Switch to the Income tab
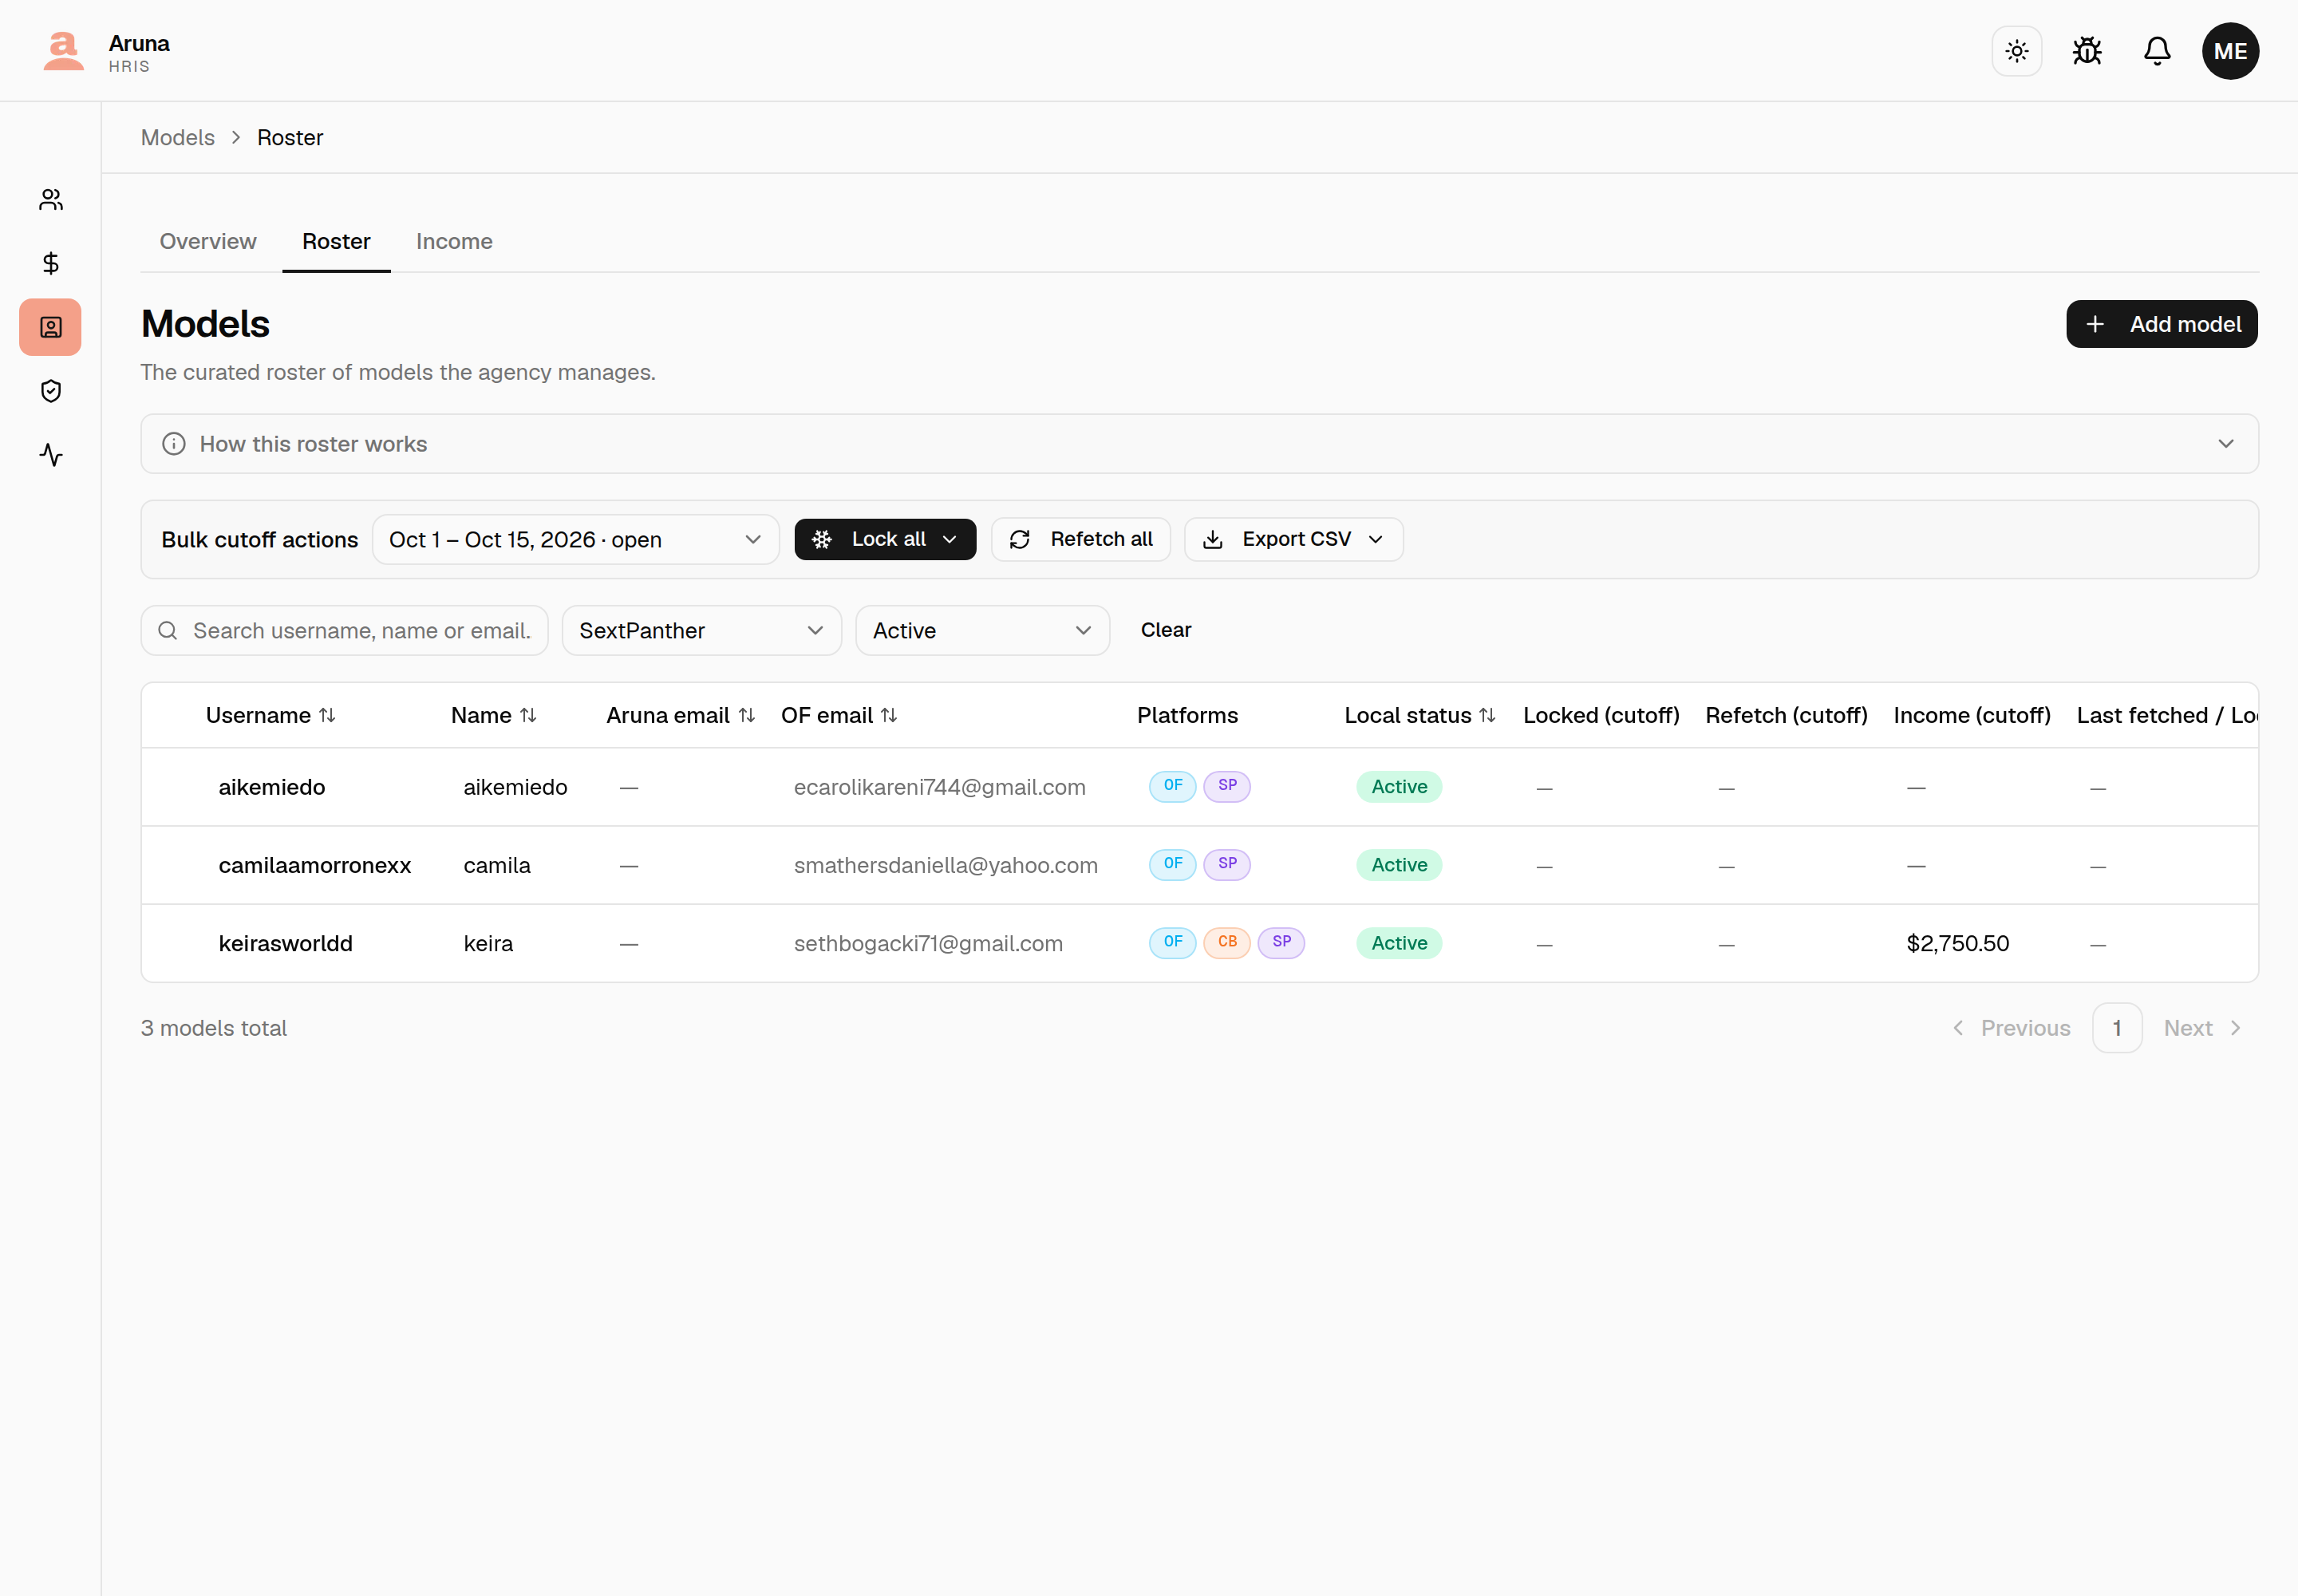The height and width of the screenshot is (1596, 2298). click(454, 242)
